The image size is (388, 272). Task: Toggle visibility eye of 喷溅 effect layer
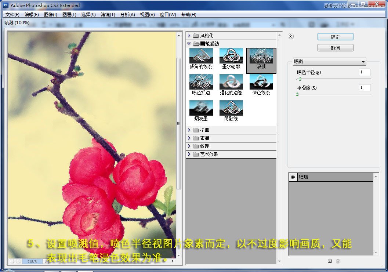(293, 177)
